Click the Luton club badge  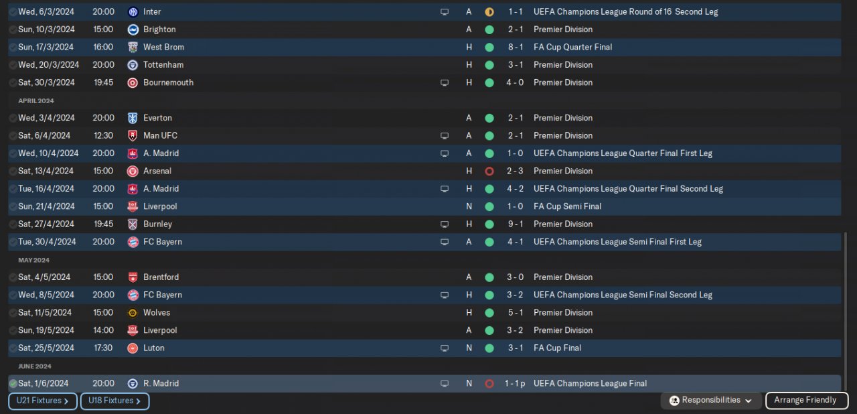[x=133, y=348]
